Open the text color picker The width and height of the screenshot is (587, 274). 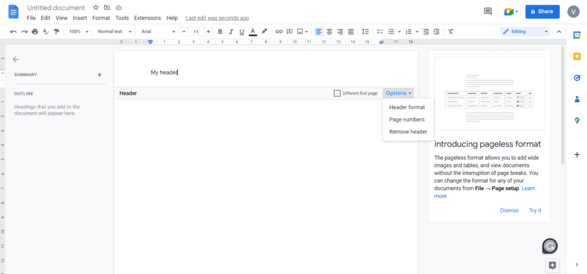coord(253,32)
